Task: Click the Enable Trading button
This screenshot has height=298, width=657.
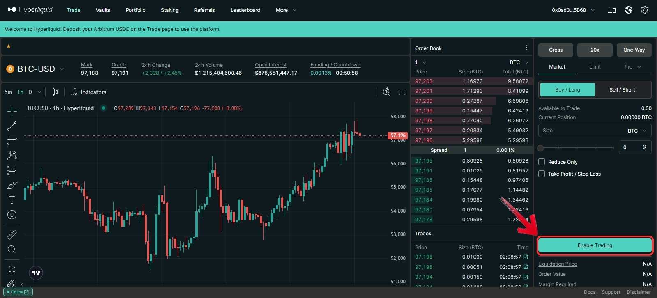Action: [x=595, y=245]
